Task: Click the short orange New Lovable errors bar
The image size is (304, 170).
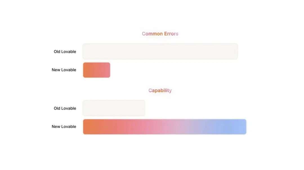Action: pyautogui.click(x=97, y=70)
